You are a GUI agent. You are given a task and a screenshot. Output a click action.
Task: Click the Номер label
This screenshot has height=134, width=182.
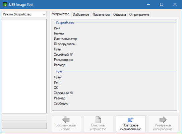(59, 33)
